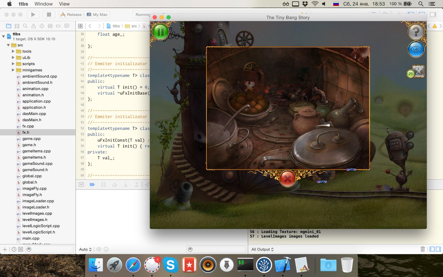Select the Release scheme in Xcode toolbar

[x=71, y=15]
